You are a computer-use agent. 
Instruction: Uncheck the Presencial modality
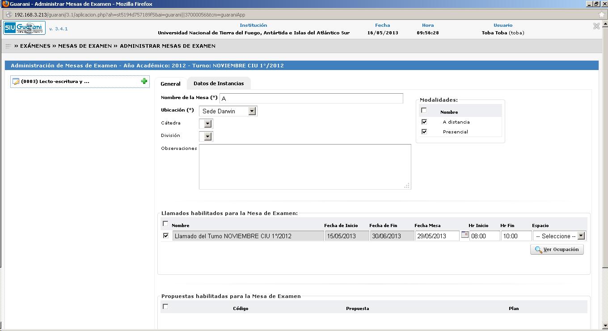[x=424, y=131]
